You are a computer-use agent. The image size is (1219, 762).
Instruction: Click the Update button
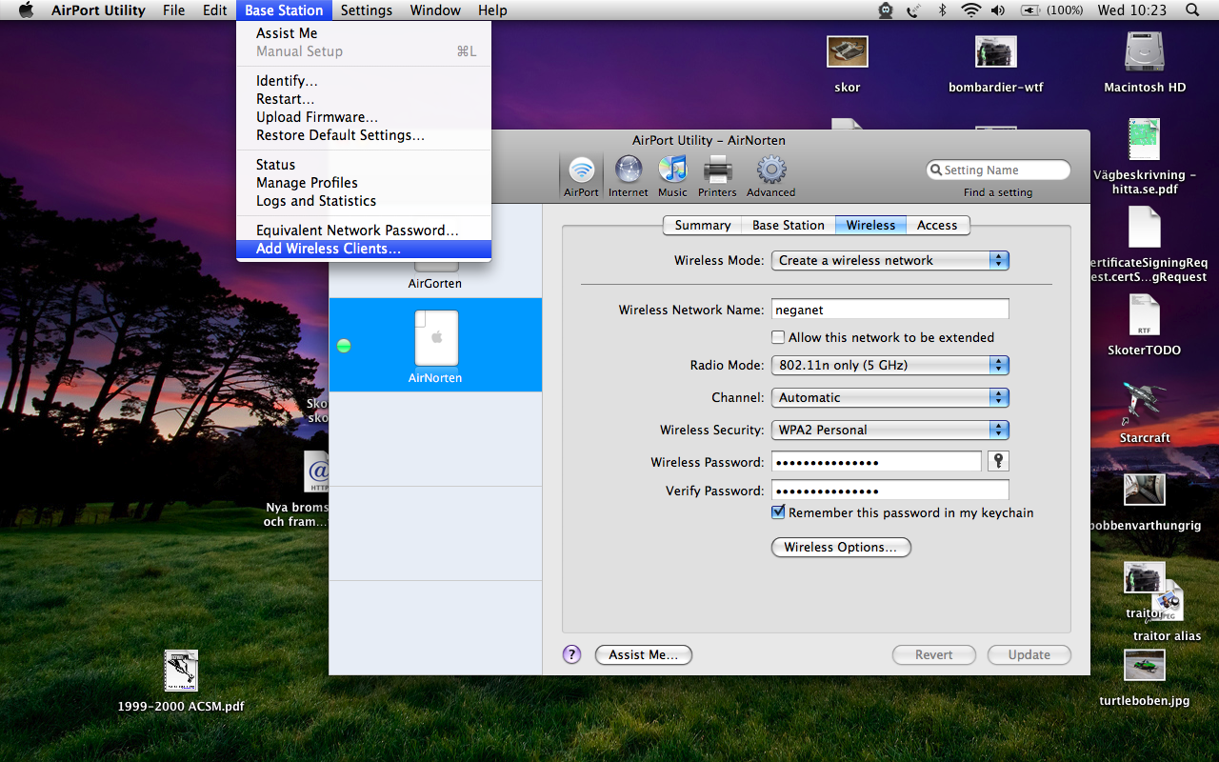pos(1029,655)
